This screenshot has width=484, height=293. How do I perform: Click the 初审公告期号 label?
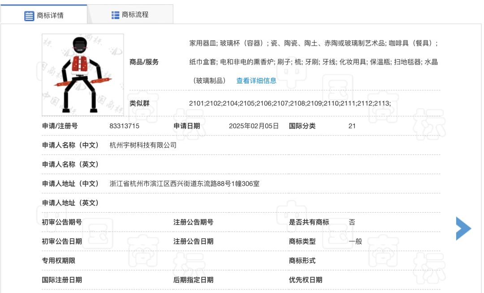click(62, 222)
